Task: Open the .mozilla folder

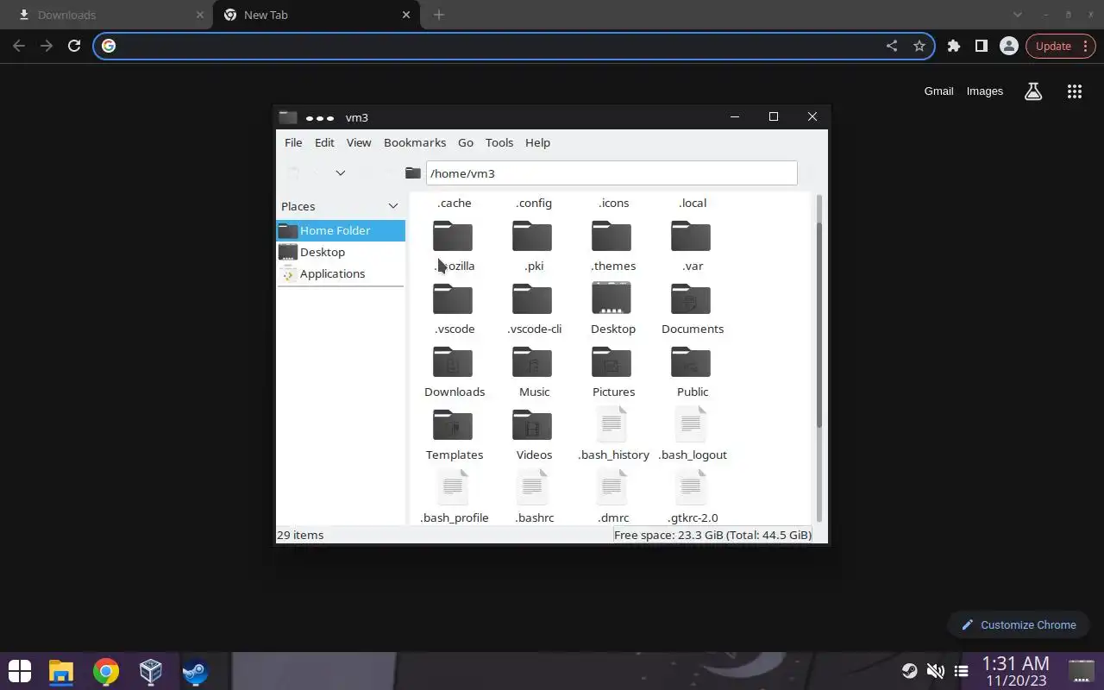Action: [453, 237]
